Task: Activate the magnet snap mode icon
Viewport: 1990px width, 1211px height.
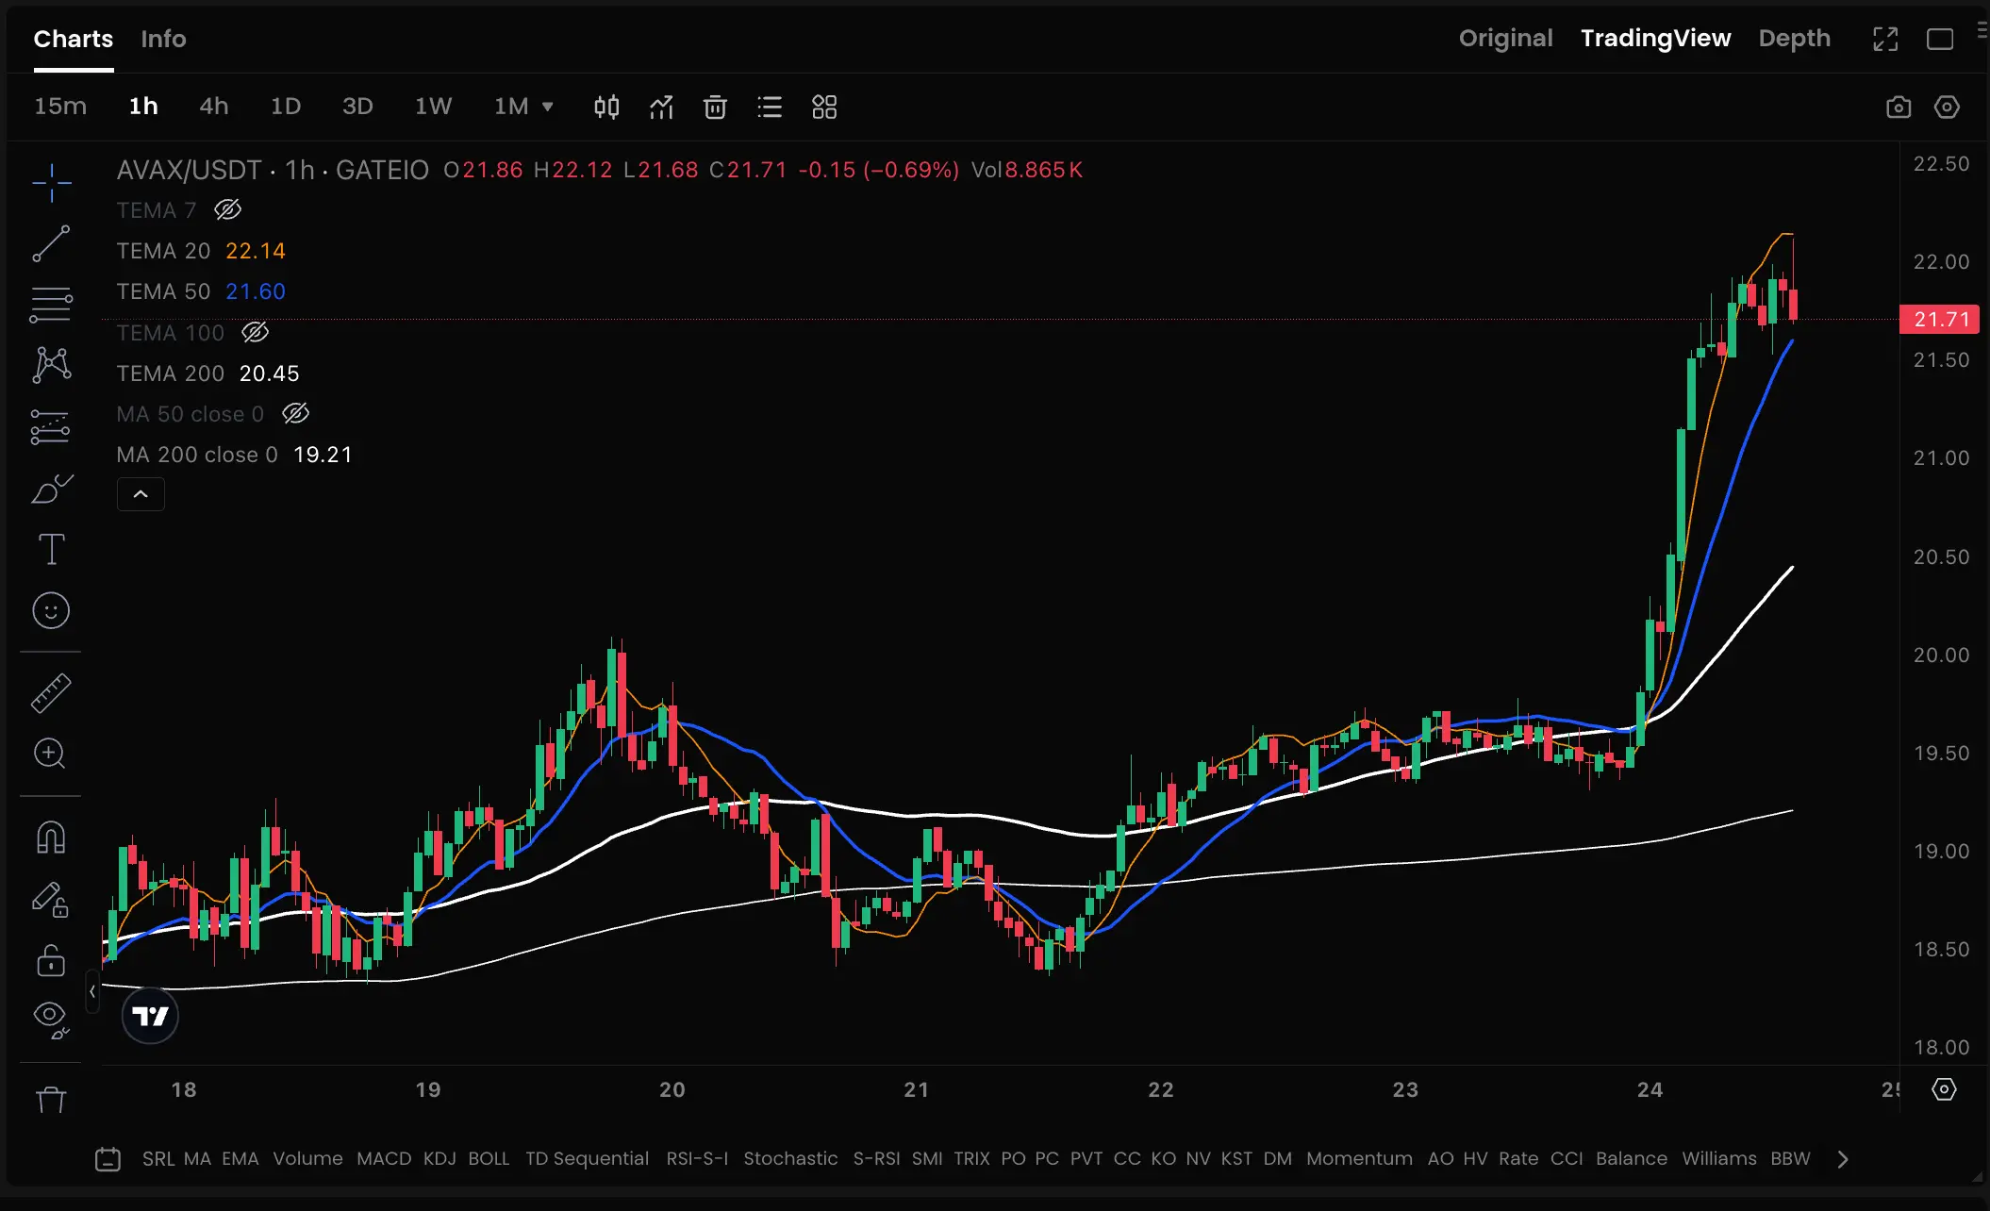Action: 51,838
